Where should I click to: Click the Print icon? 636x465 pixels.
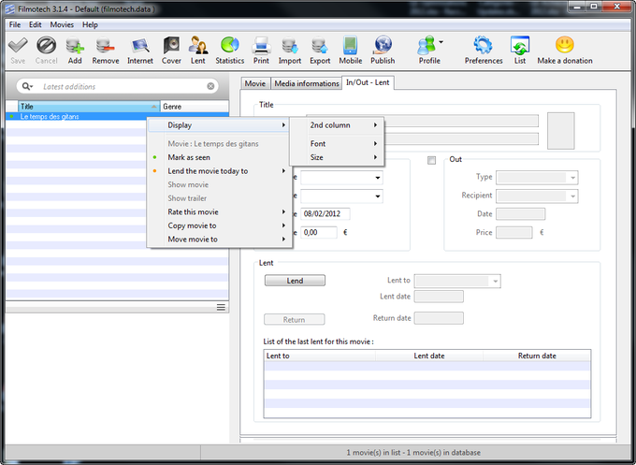click(x=261, y=45)
